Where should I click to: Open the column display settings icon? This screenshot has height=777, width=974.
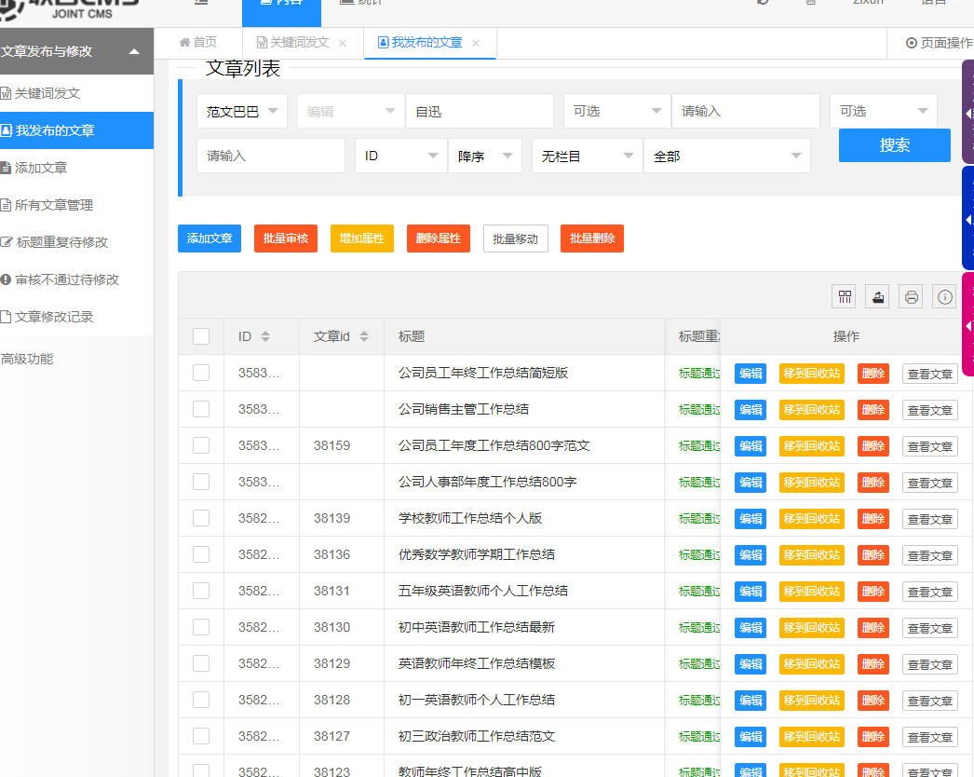[x=844, y=296]
